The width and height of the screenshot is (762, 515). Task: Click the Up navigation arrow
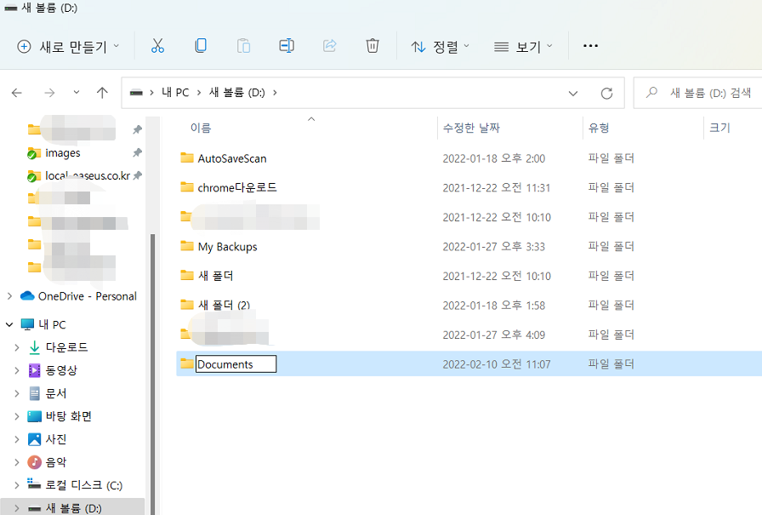point(102,93)
